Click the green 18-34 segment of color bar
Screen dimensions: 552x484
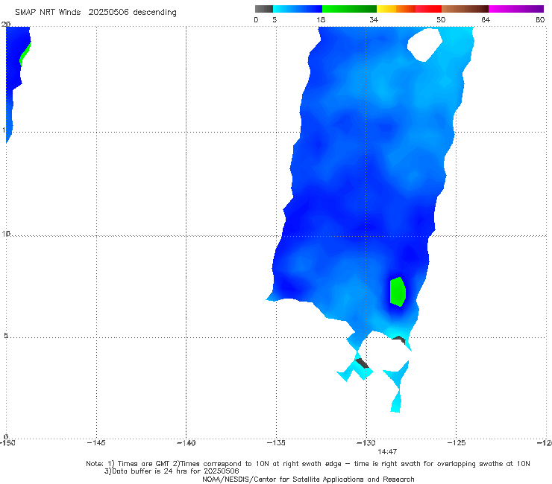tap(349, 9)
